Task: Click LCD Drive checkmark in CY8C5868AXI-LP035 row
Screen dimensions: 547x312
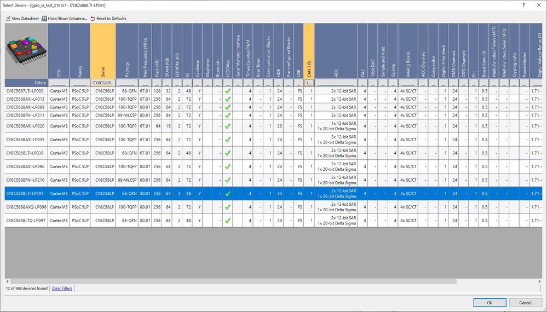Action: point(227,140)
